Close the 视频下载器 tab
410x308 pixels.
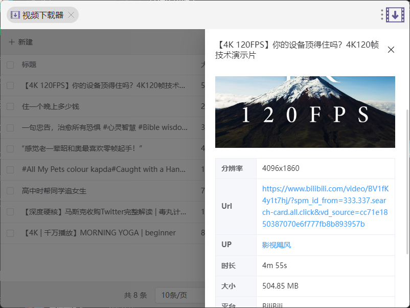[x=71, y=15]
